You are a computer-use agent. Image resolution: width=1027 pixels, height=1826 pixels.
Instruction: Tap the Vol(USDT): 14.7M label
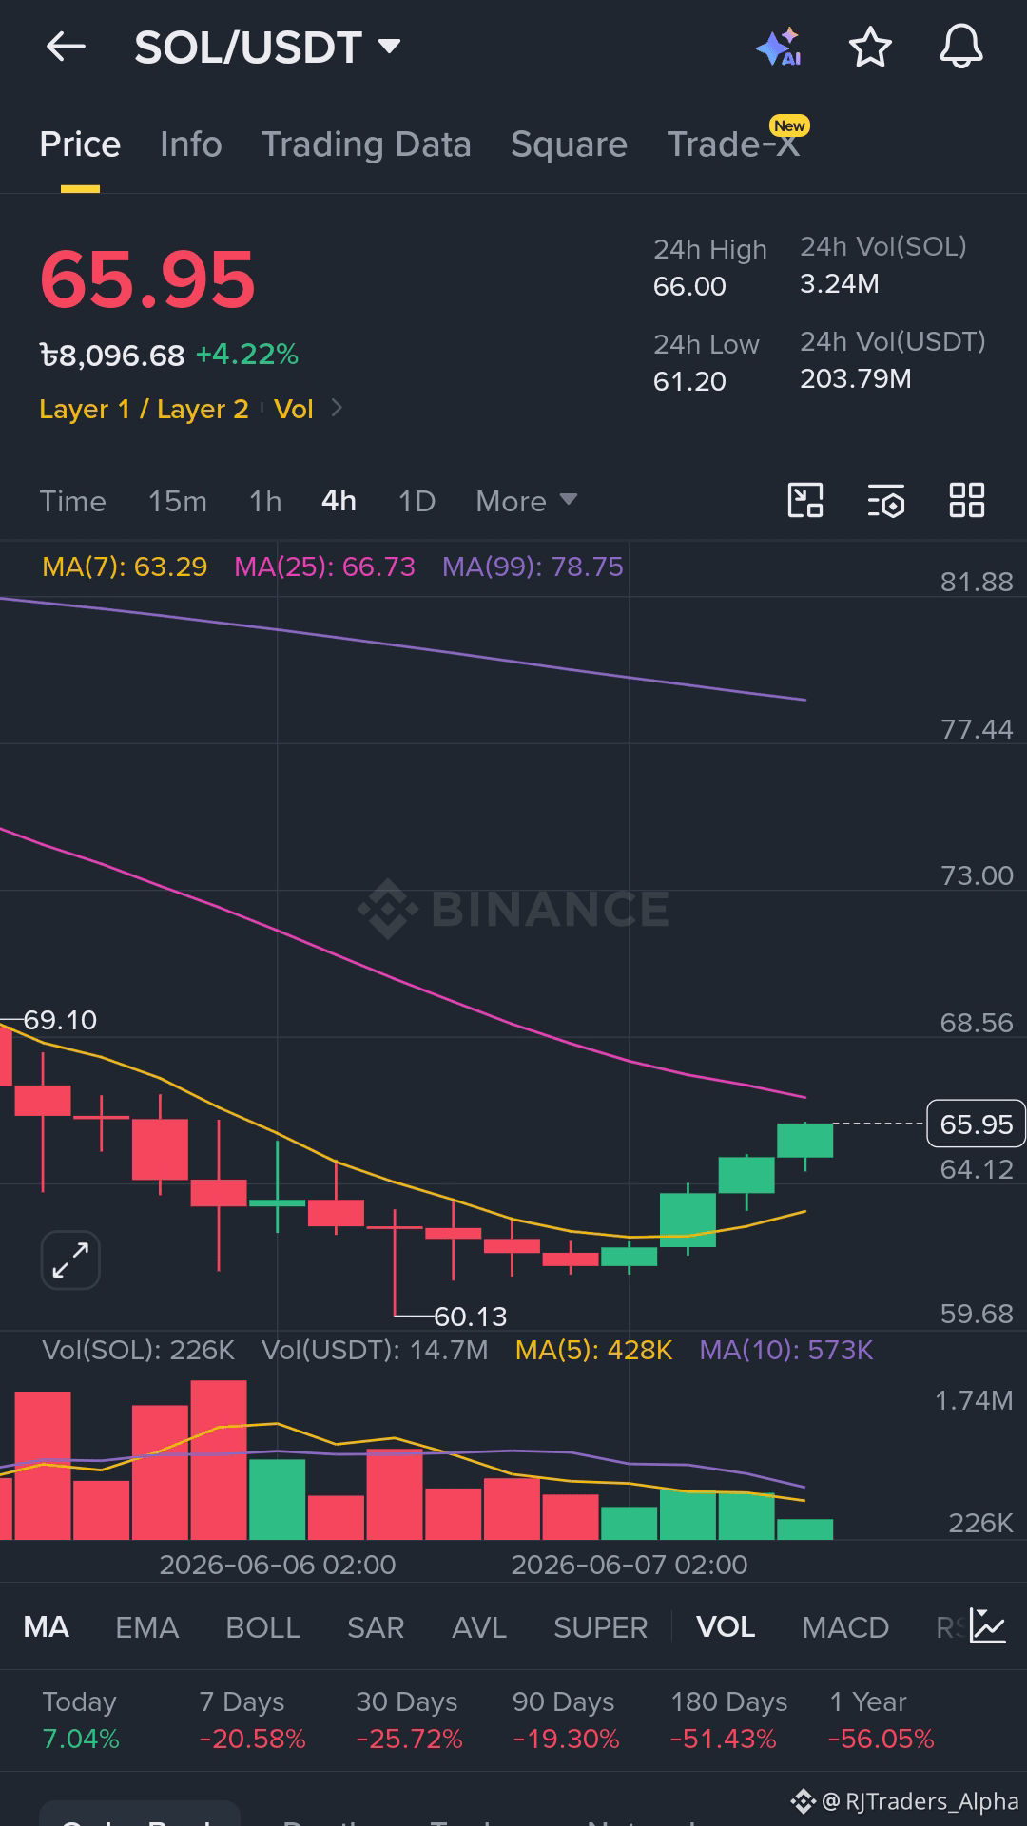(x=375, y=1350)
